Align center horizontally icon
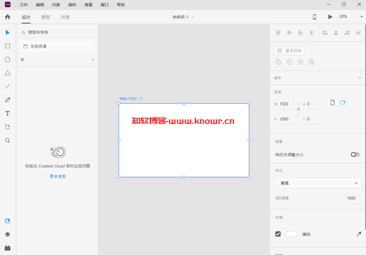Image resolution: width=366 pixels, height=255 pixels. pos(336,33)
